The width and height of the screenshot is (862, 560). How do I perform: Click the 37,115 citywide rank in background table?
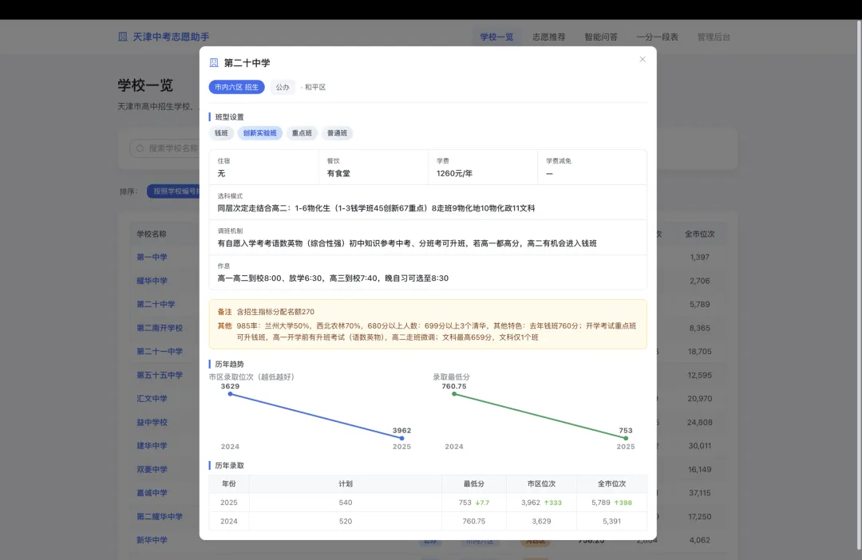point(699,493)
